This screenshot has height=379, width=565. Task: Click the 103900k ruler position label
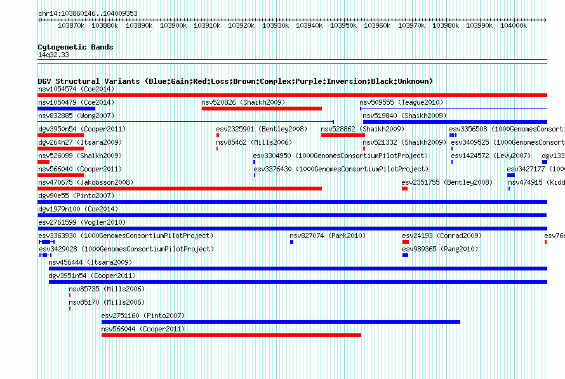tap(173, 25)
